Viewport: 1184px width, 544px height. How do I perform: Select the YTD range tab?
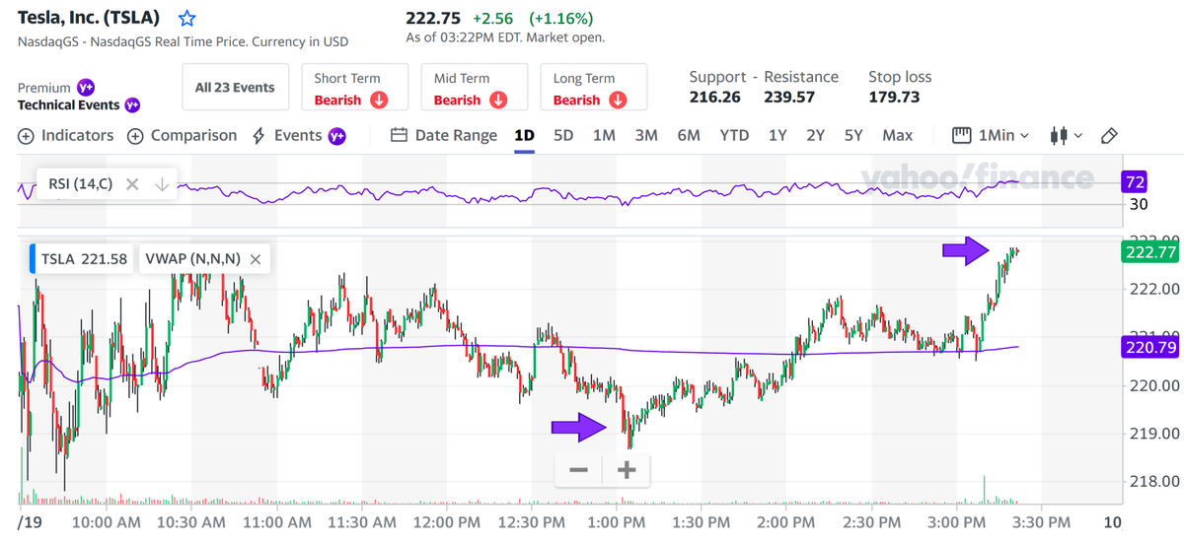click(x=734, y=135)
